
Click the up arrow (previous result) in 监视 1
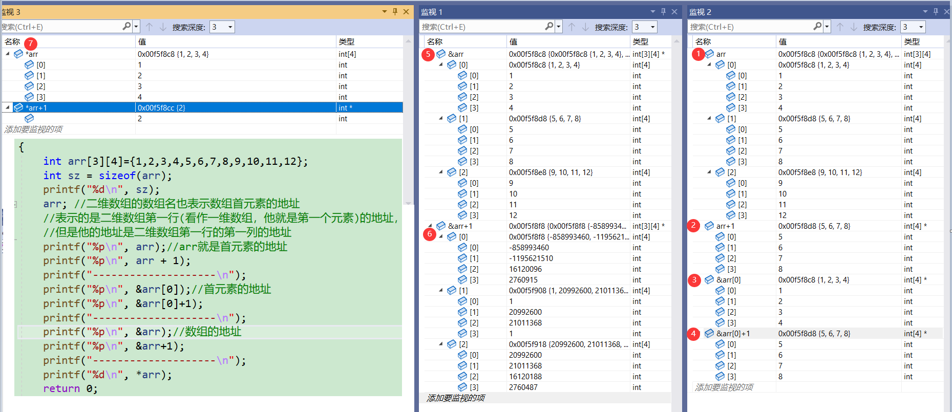(572, 27)
